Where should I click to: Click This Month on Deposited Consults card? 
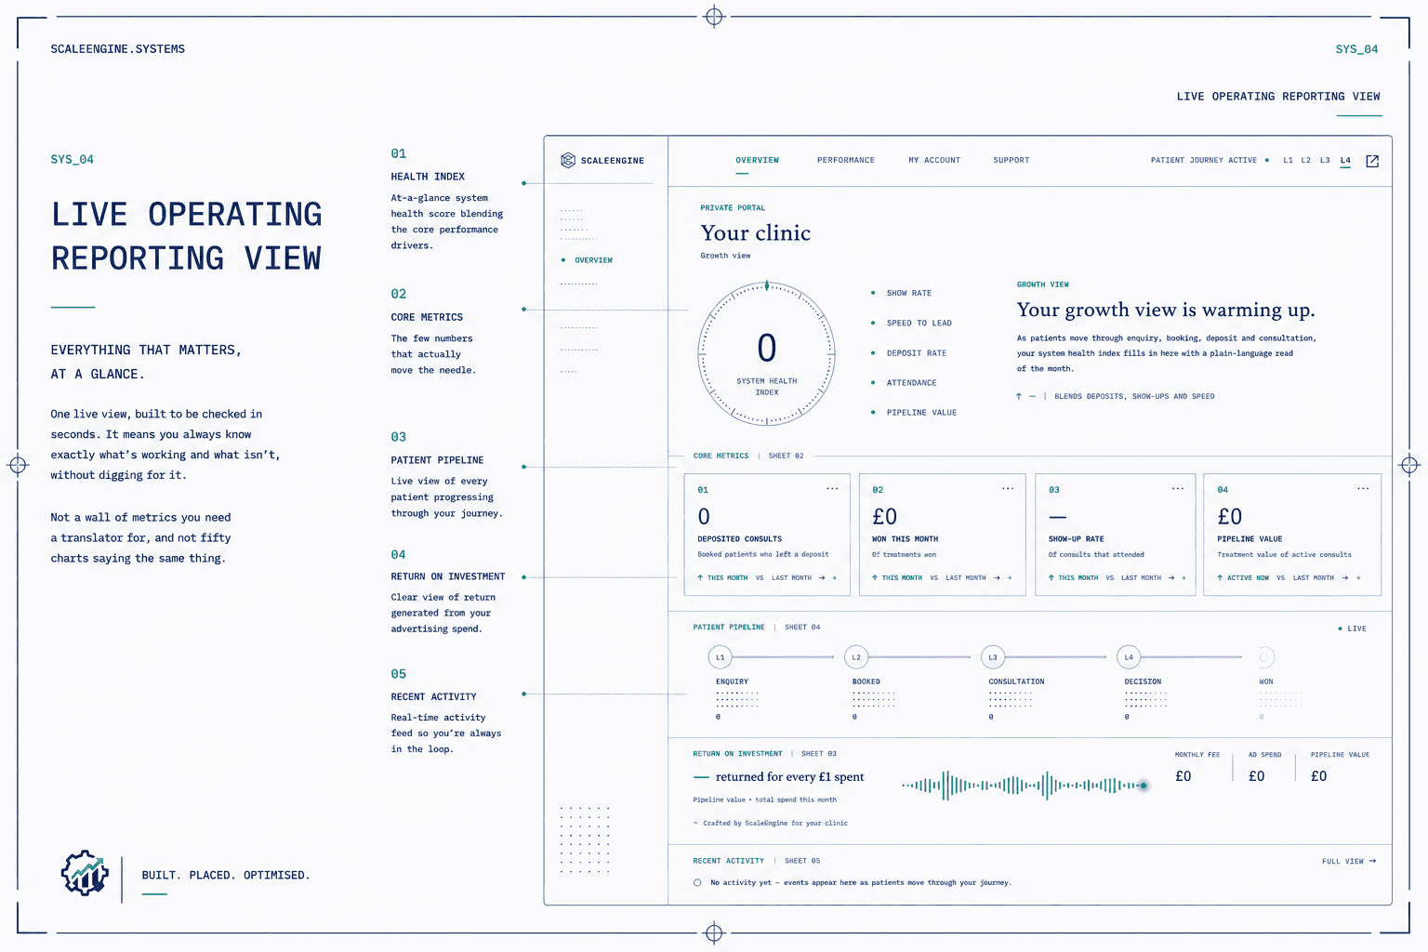[x=727, y=578]
